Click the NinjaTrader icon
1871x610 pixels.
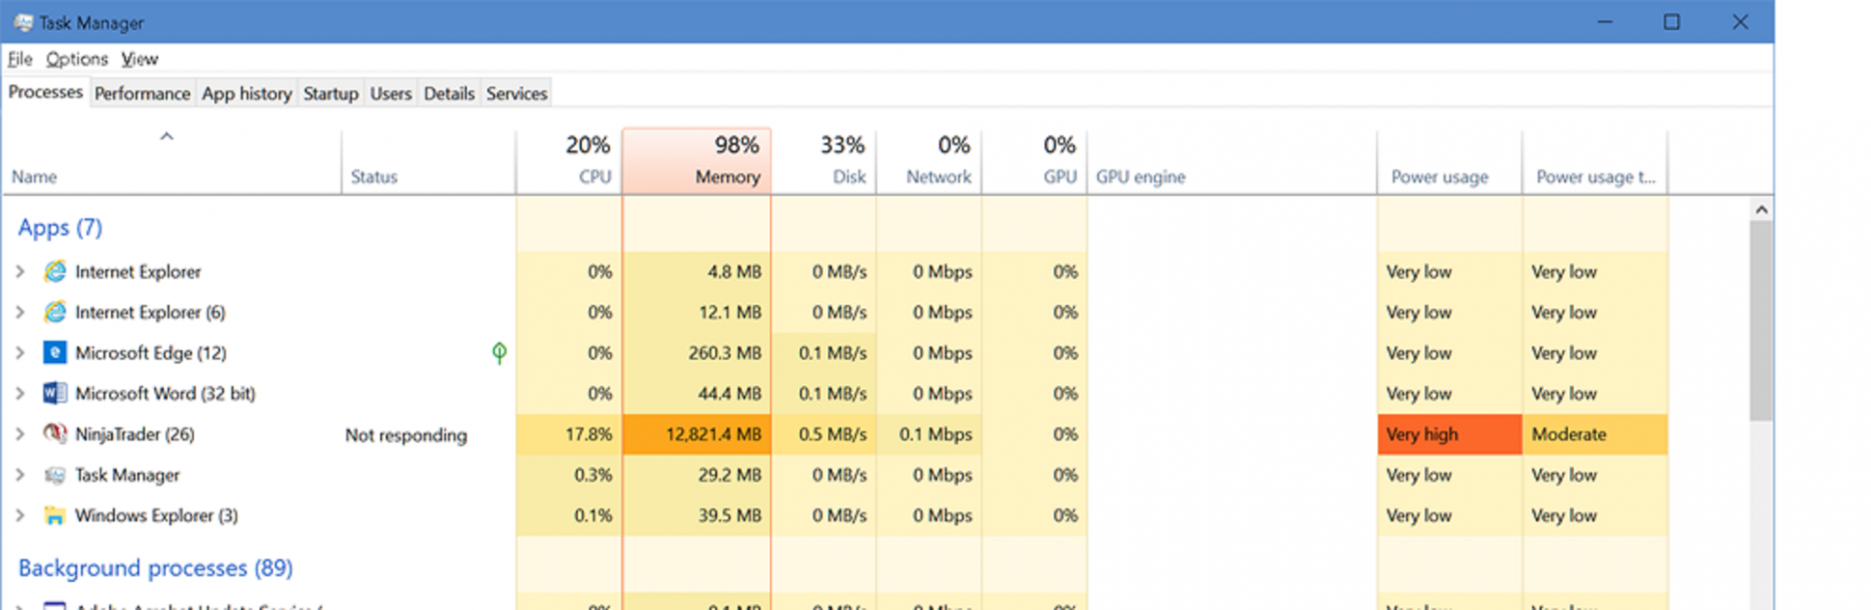coord(56,434)
